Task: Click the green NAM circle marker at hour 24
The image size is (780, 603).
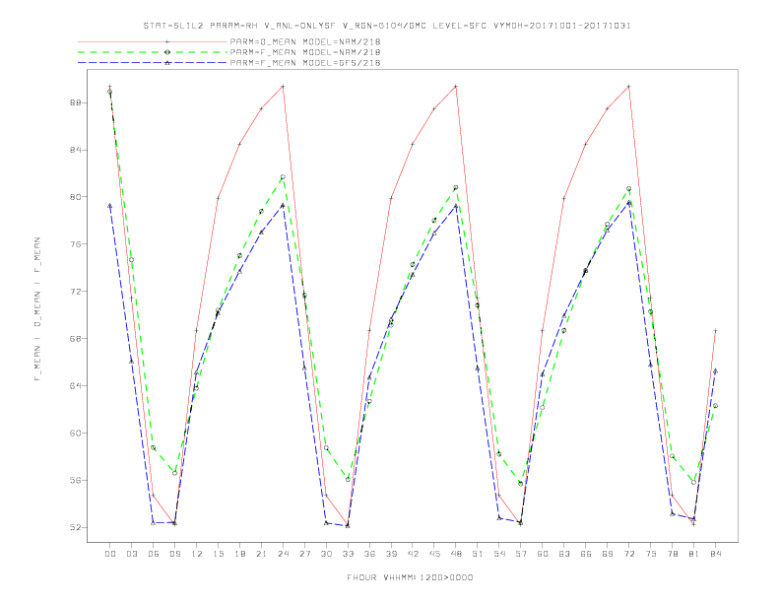Action: click(283, 176)
